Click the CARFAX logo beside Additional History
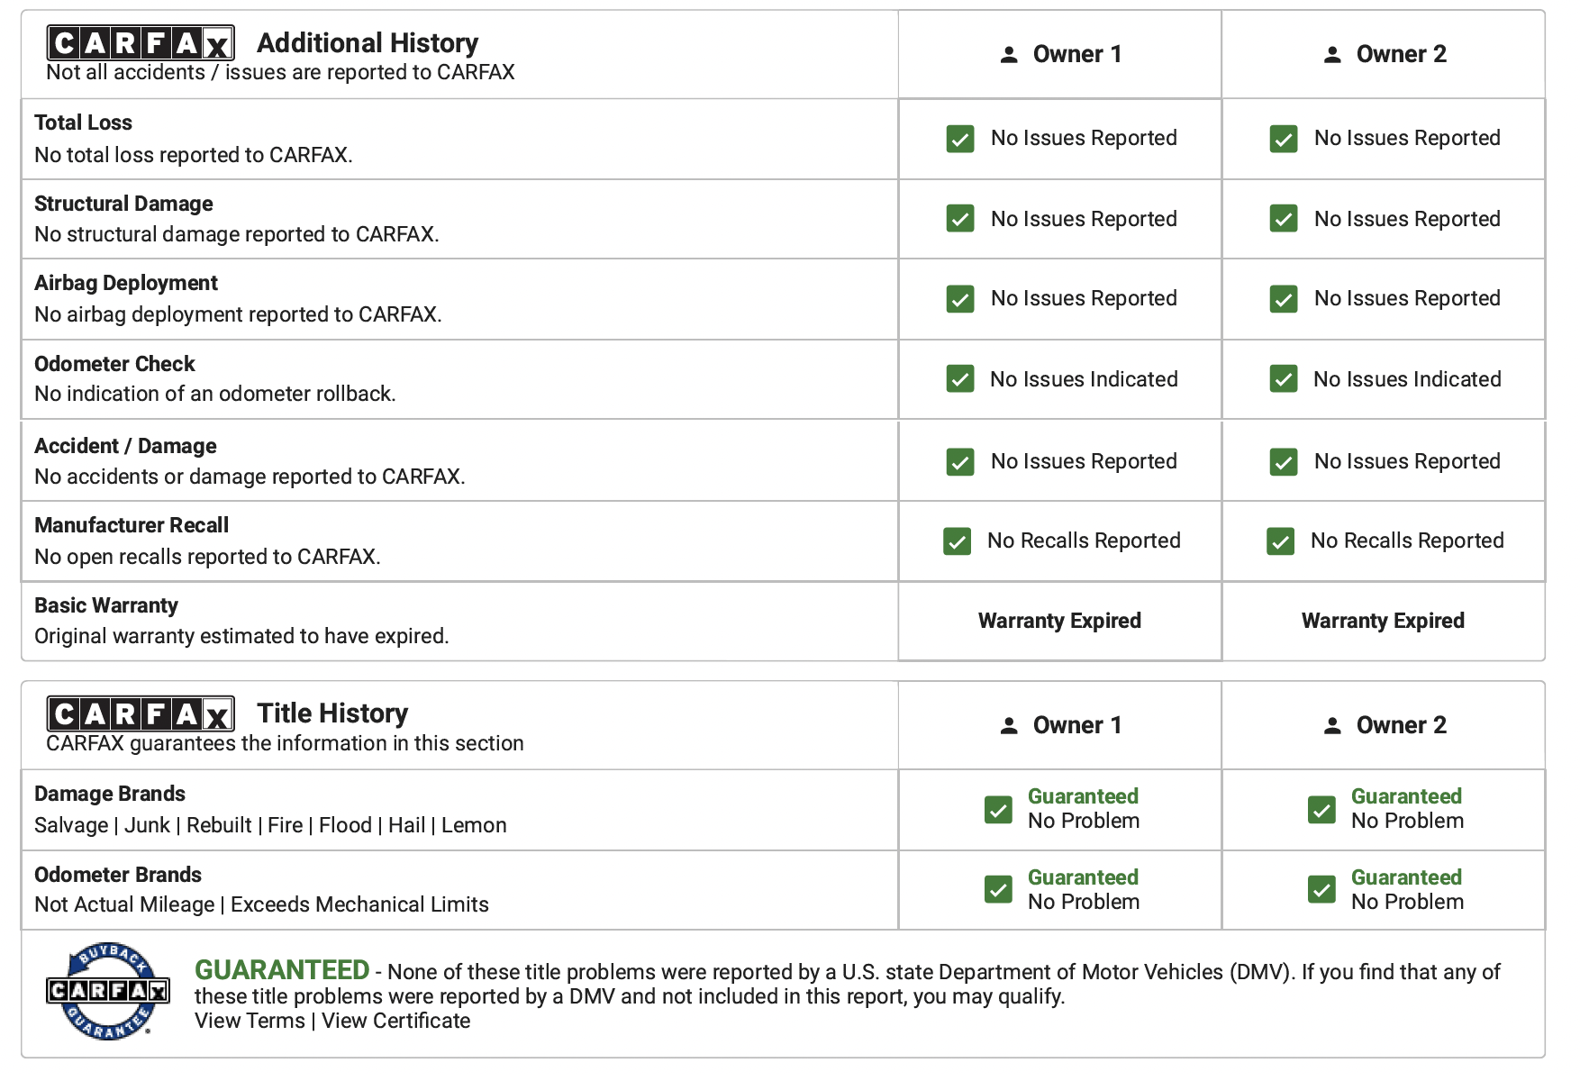The width and height of the screenshot is (1580, 1081). click(x=141, y=42)
